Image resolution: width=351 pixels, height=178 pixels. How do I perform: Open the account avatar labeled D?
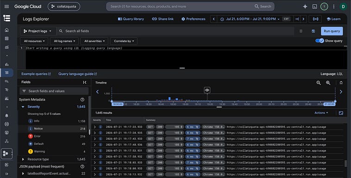click(343, 6)
